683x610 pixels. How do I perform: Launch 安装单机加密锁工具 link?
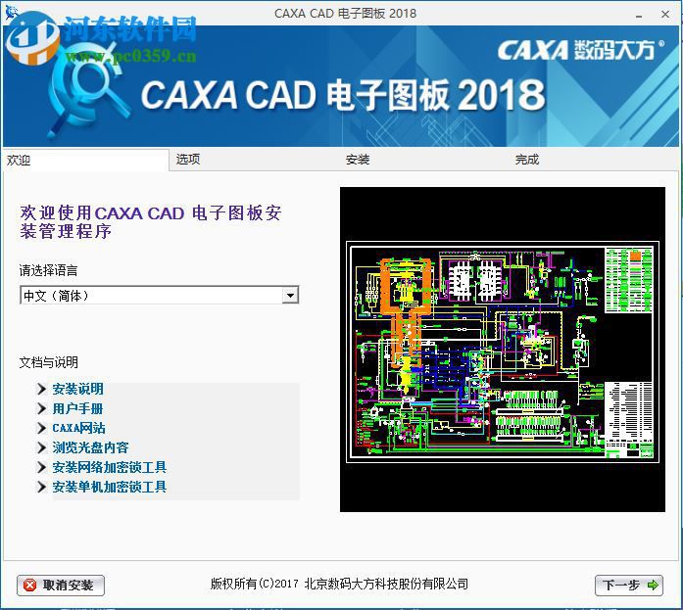pos(110,487)
